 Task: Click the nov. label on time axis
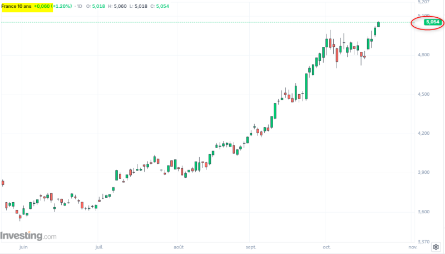click(413, 247)
